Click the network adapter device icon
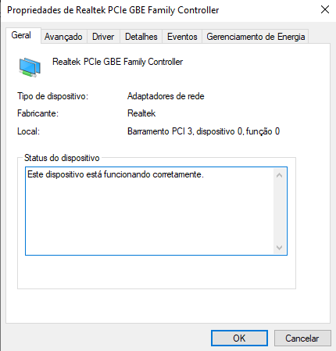This screenshot has height=351, width=336. (30, 67)
